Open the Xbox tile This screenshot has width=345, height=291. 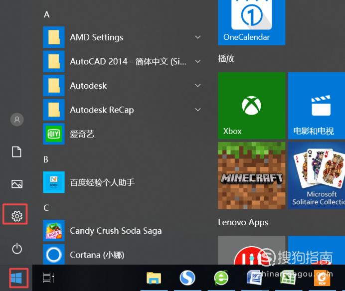tap(251, 106)
